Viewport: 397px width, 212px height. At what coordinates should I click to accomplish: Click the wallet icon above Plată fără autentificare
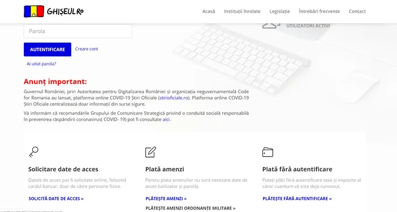[268, 152]
